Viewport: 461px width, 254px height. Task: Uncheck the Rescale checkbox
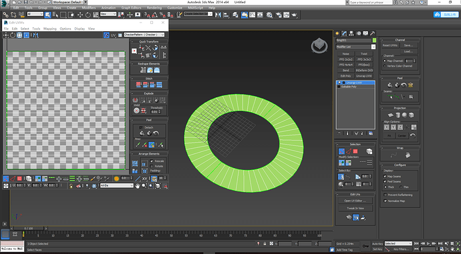click(x=152, y=161)
